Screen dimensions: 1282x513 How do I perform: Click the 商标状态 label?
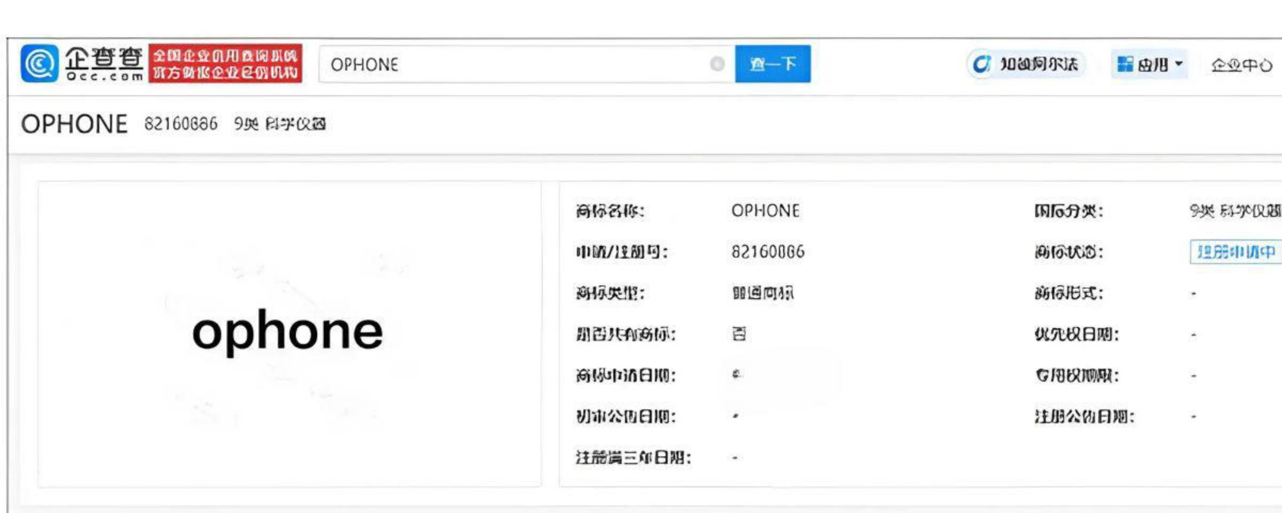1068,252
